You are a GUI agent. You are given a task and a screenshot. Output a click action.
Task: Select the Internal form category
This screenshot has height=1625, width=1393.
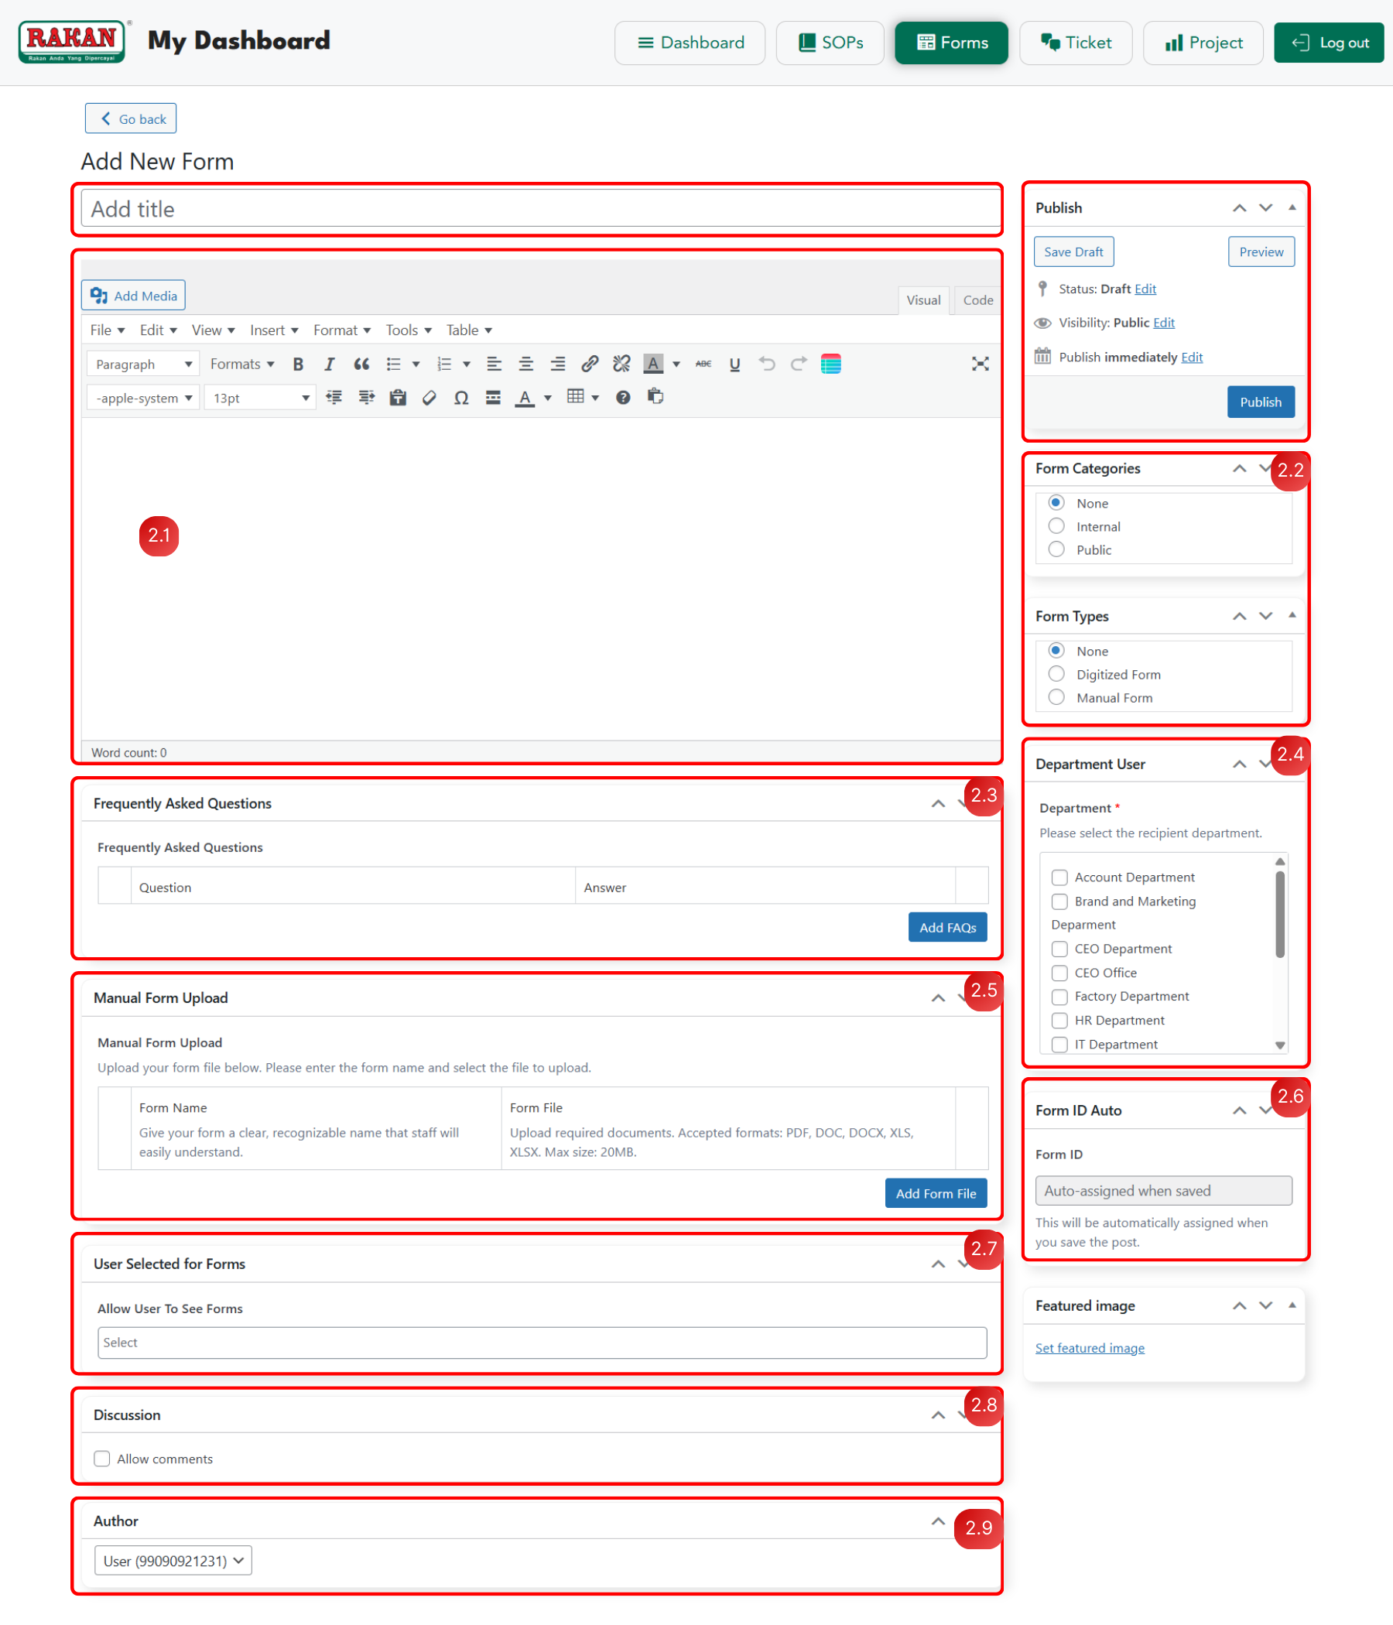pyautogui.click(x=1056, y=526)
